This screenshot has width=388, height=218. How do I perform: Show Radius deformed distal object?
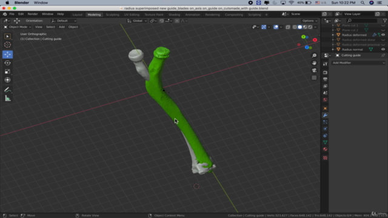(383, 40)
